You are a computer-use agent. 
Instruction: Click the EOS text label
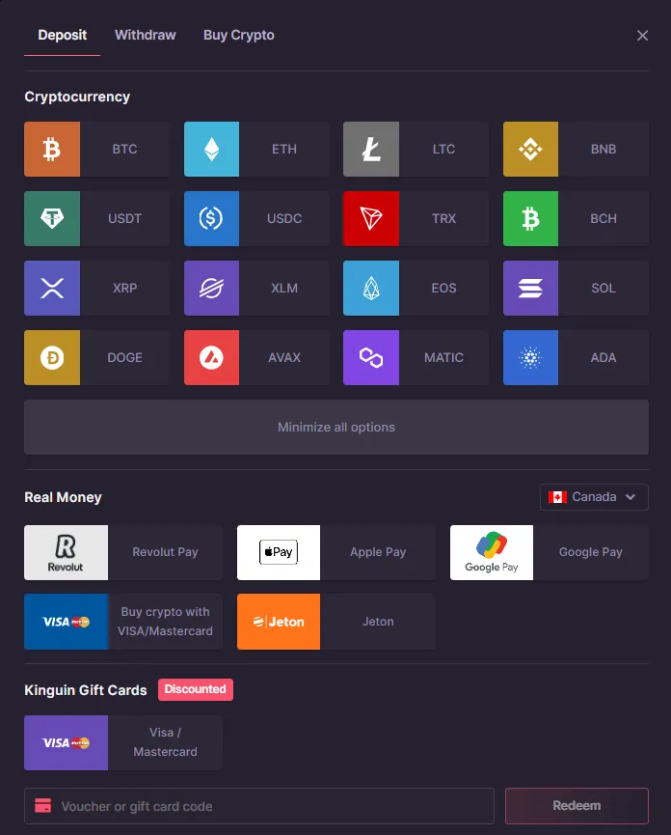444,288
